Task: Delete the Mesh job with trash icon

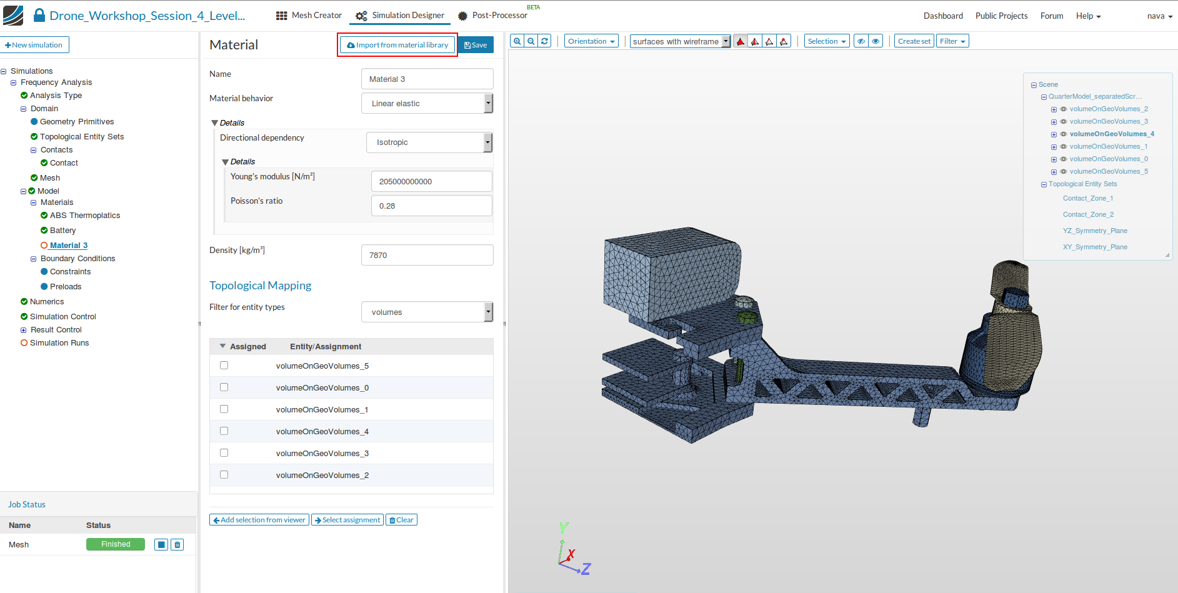Action: coord(177,545)
